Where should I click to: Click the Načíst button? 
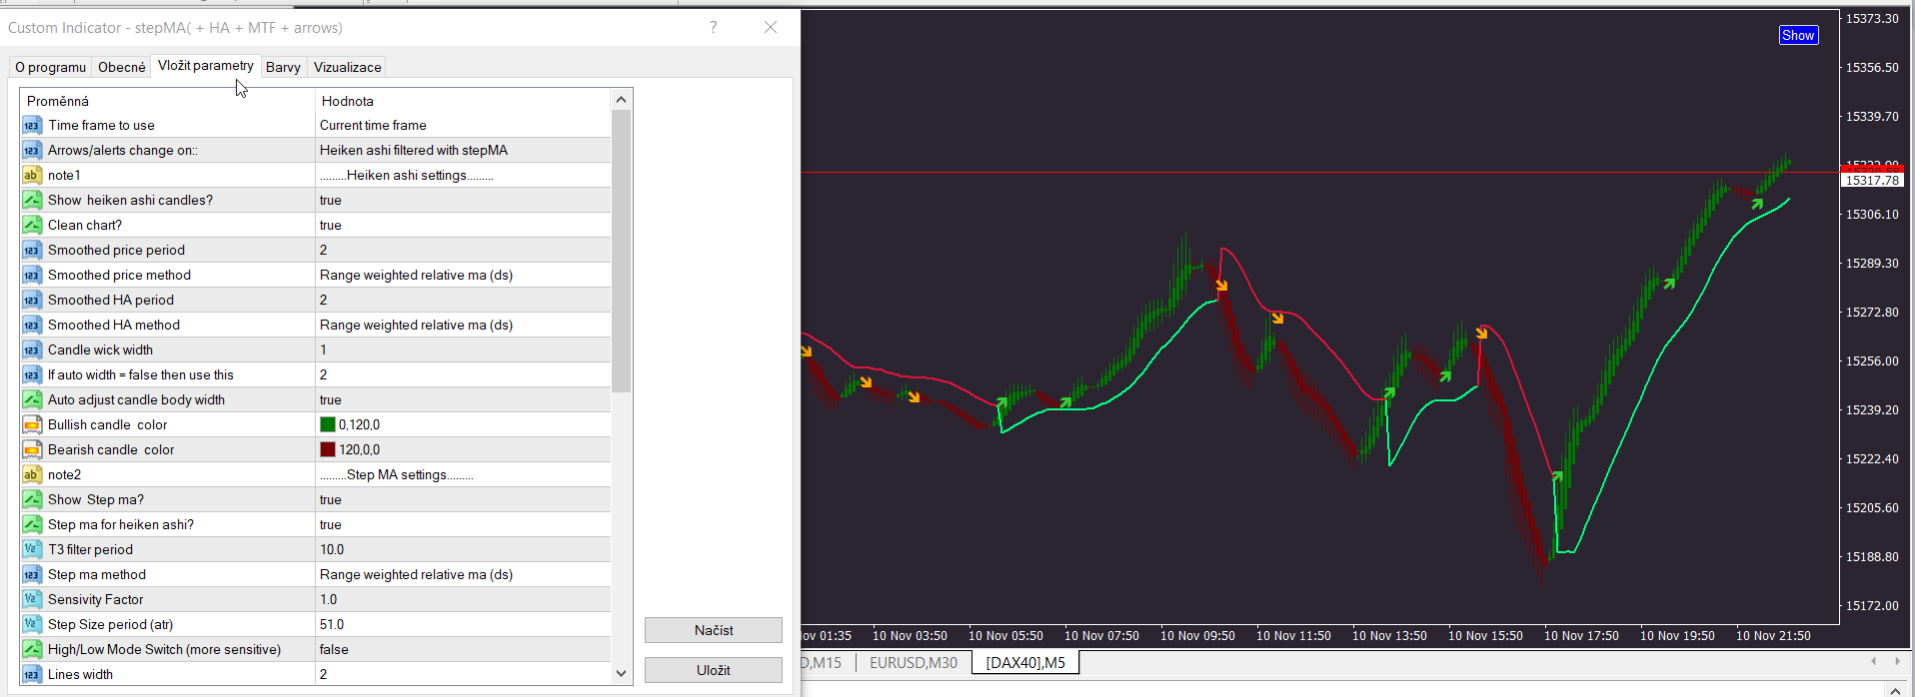click(x=714, y=630)
